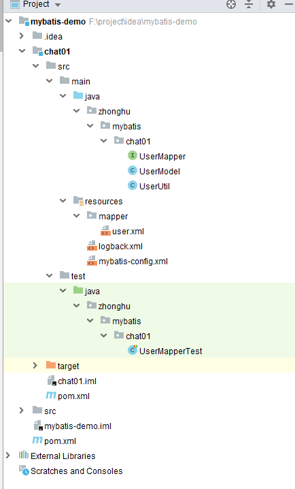Select the UserMapper file
Viewport: 295px width, 489px height.
[162, 156]
